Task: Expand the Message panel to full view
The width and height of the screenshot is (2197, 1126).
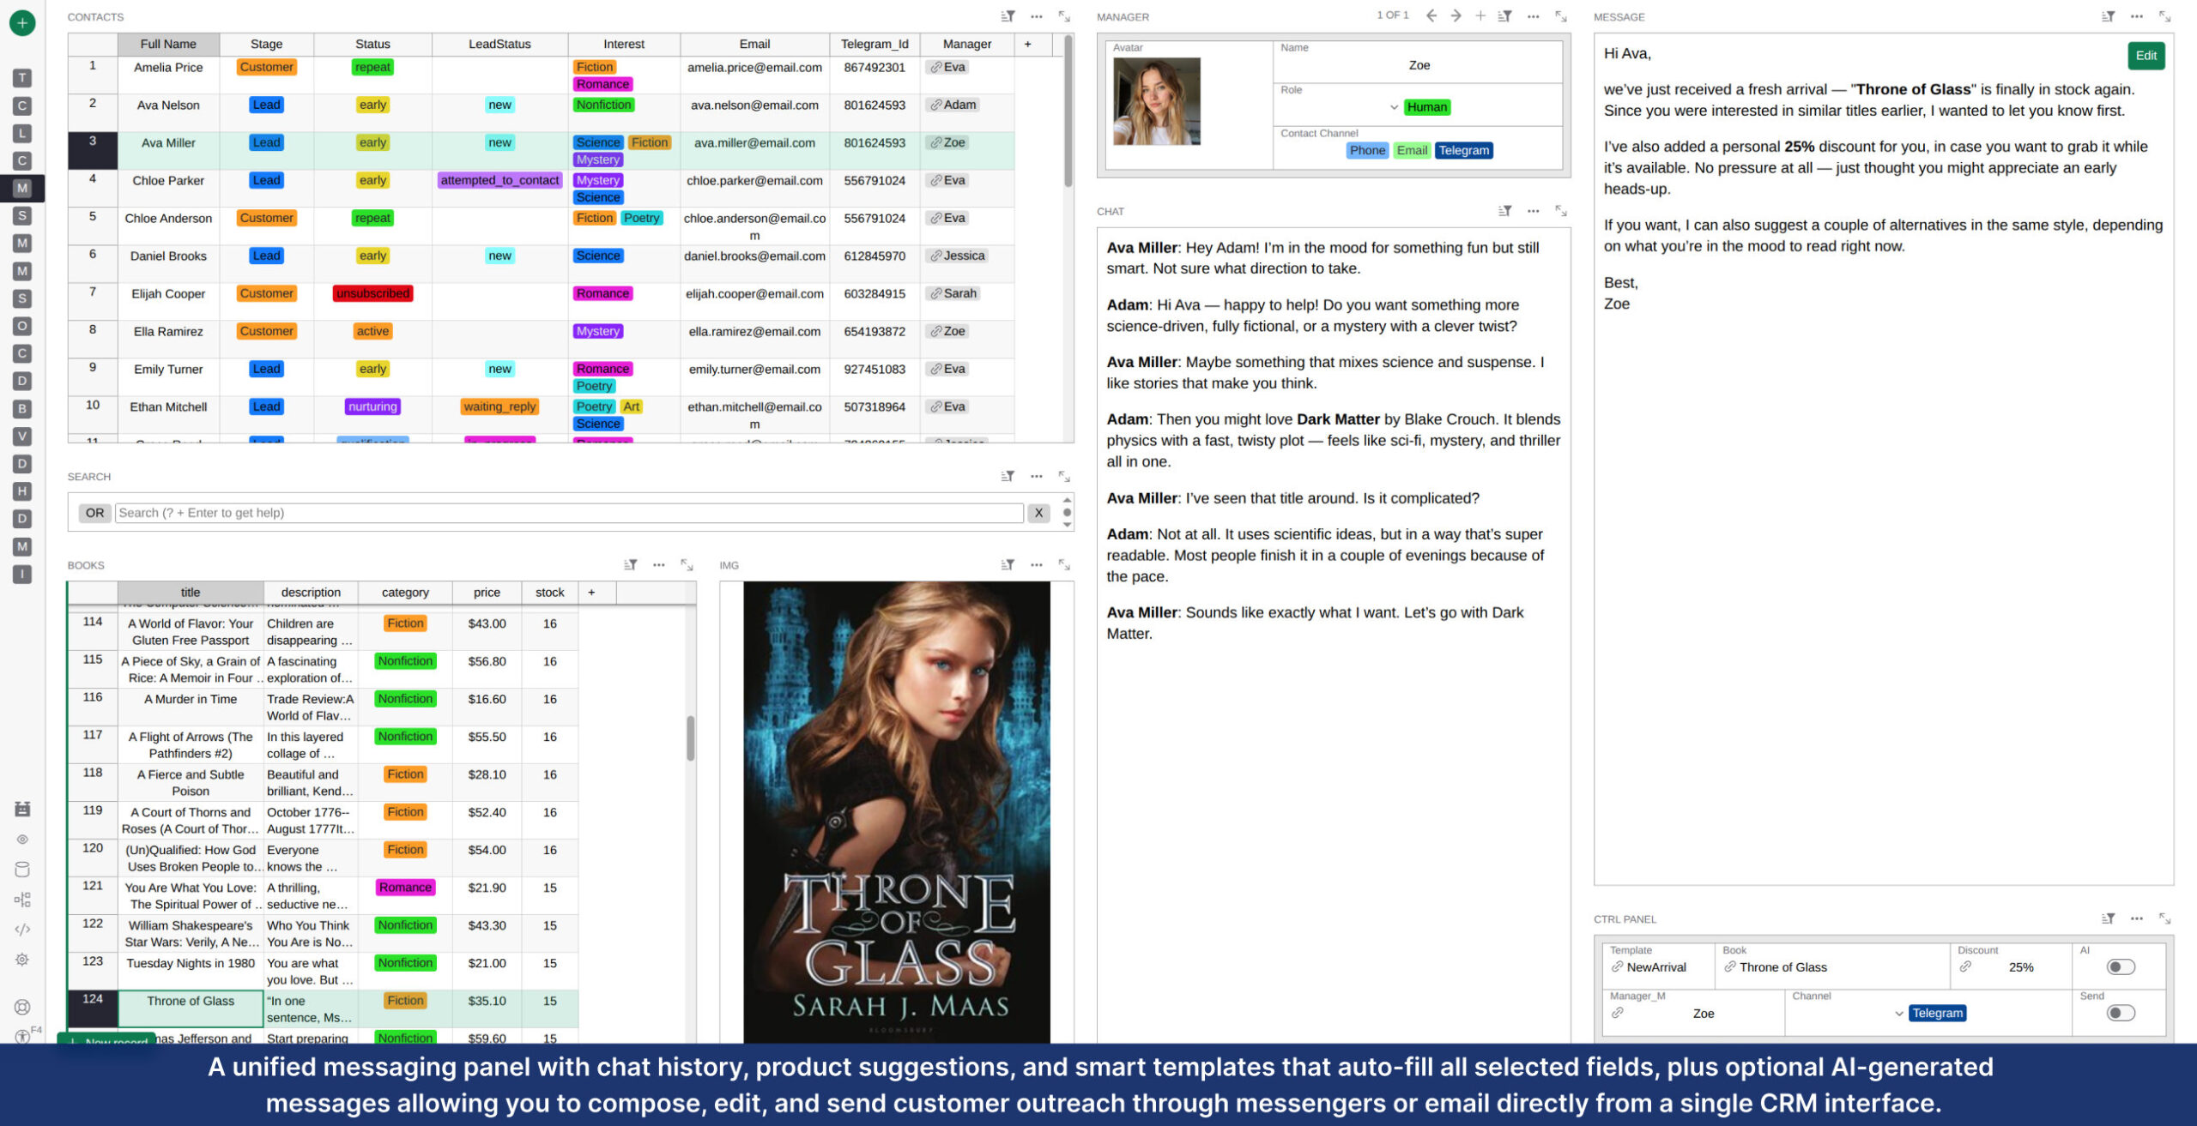Action: [2164, 16]
